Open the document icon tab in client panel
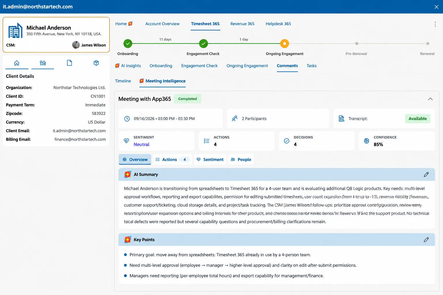443x295 pixels. click(x=70, y=63)
